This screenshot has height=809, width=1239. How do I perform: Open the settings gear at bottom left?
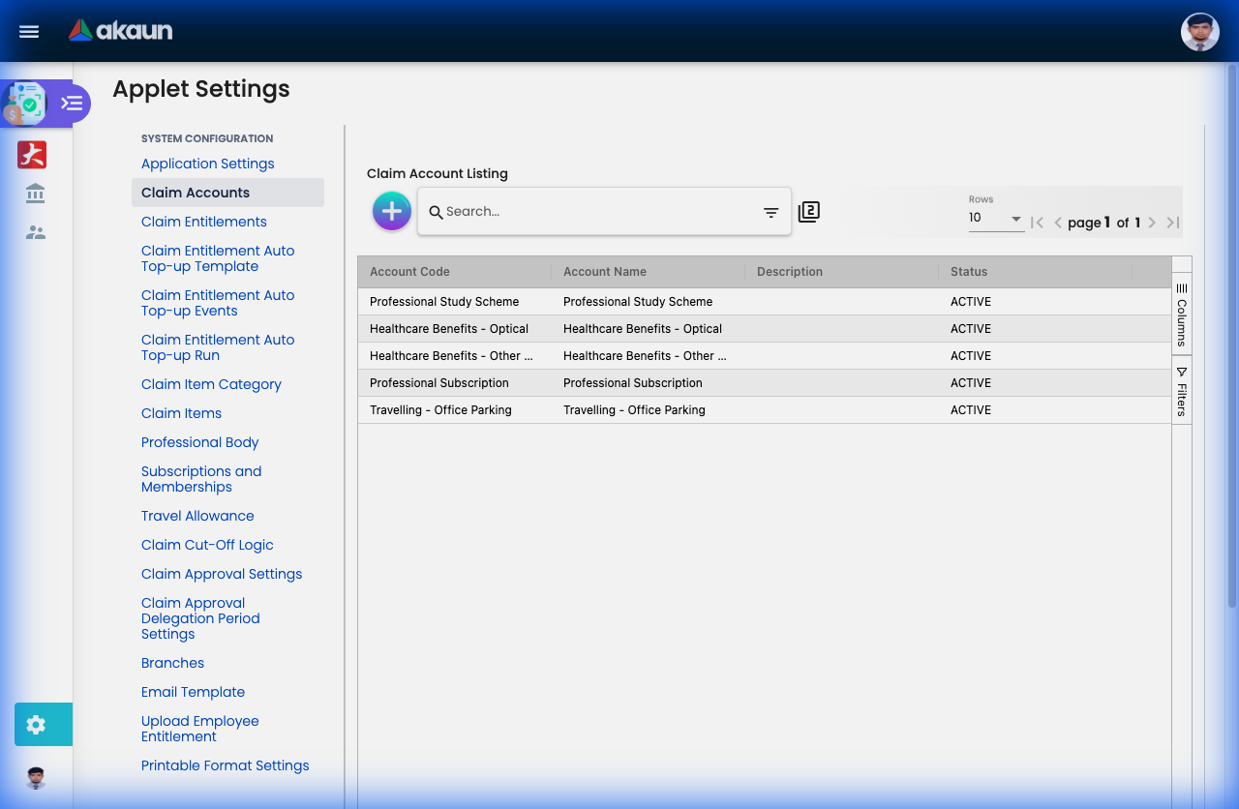pyautogui.click(x=36, y=724)
